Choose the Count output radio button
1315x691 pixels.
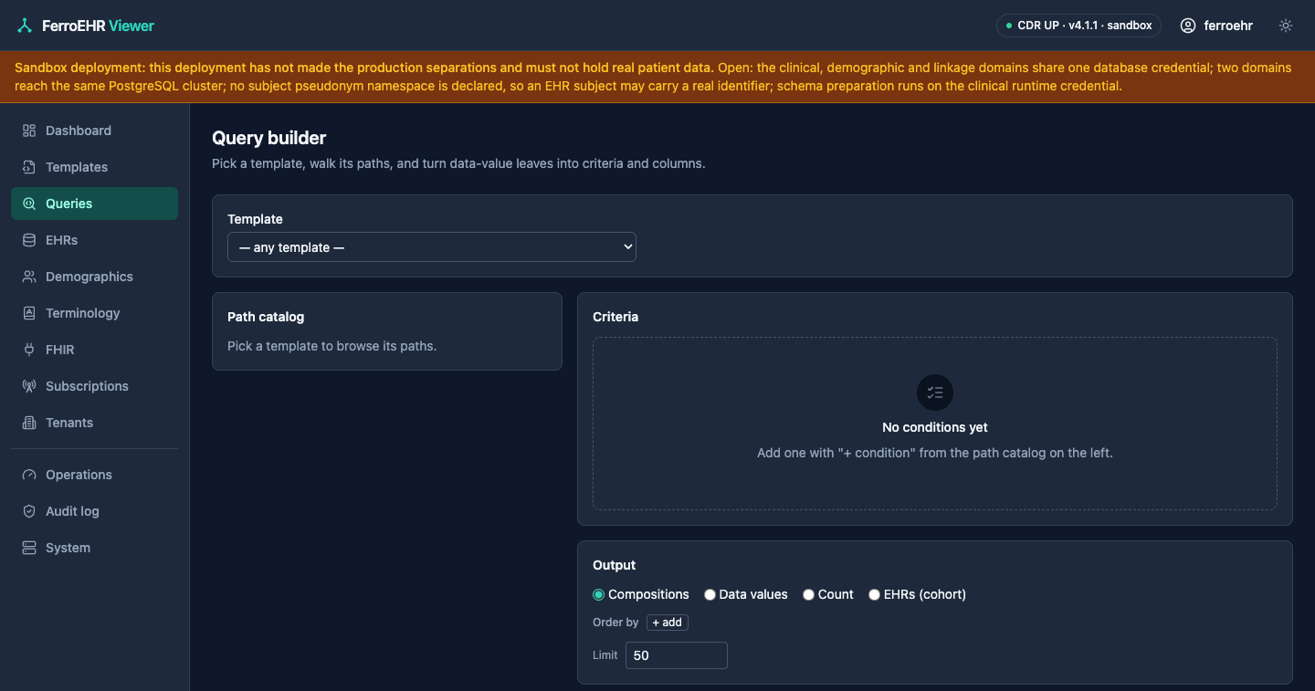click(x=808, y=594)
